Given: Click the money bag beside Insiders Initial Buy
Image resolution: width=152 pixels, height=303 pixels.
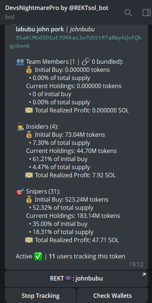Looking at the screenshot, I should [29, 135].
